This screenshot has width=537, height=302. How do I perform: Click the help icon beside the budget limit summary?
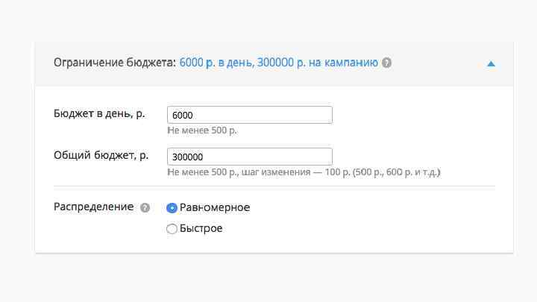386,63
